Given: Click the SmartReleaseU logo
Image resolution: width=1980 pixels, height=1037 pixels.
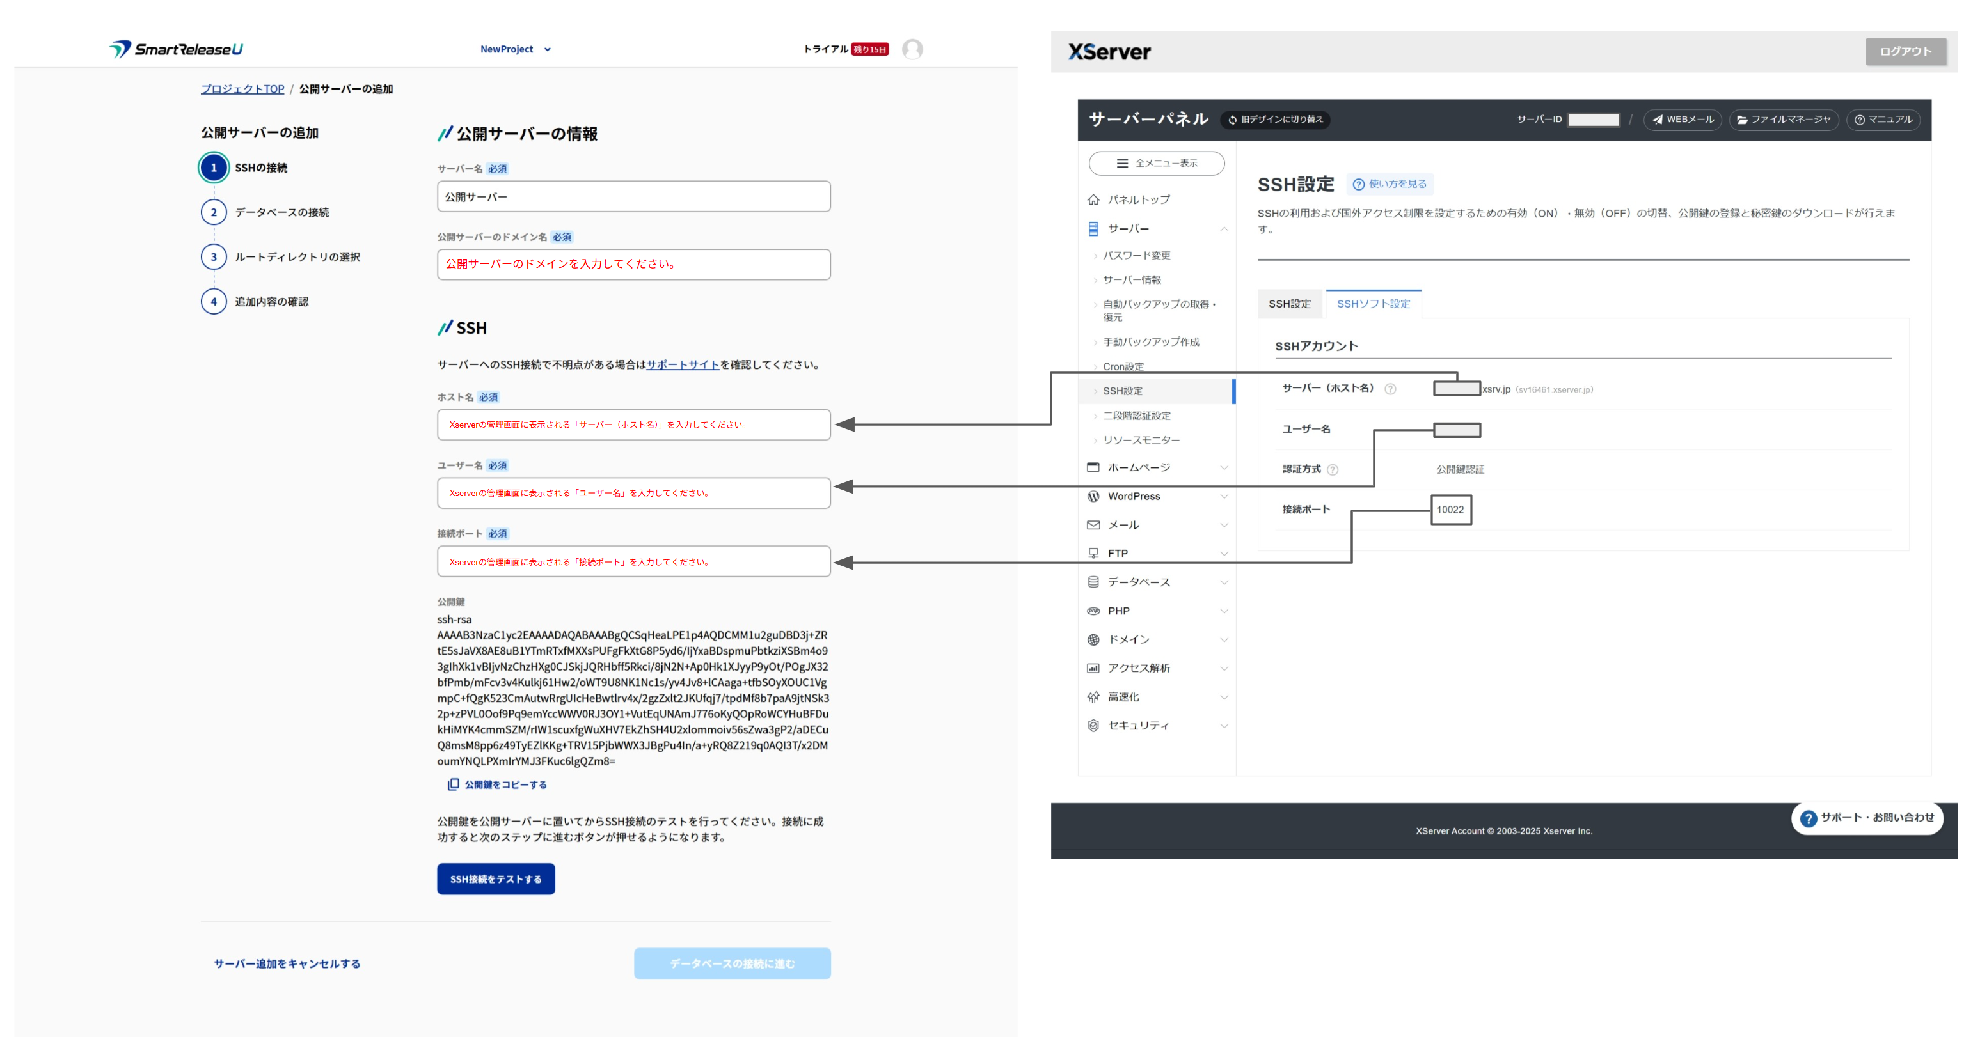Looking at the screenshot, I should 176,49.
